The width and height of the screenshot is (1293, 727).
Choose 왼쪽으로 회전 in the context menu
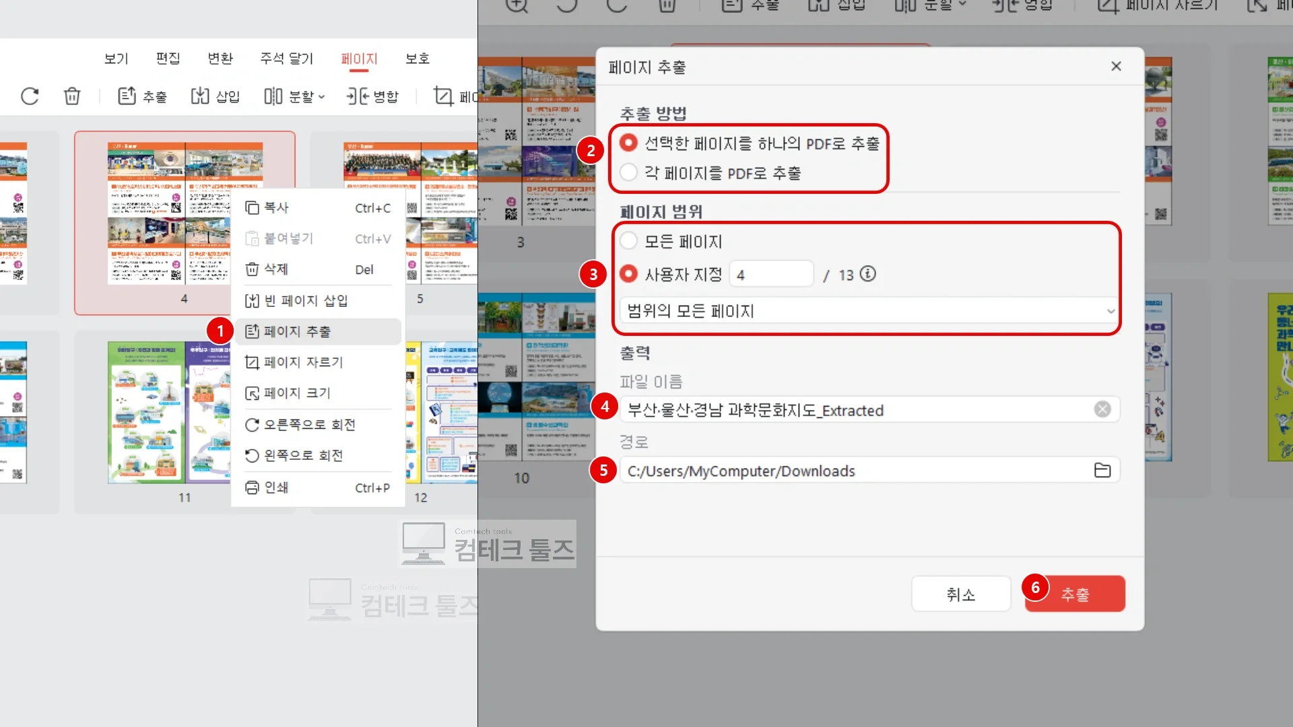tap(318, 456)
